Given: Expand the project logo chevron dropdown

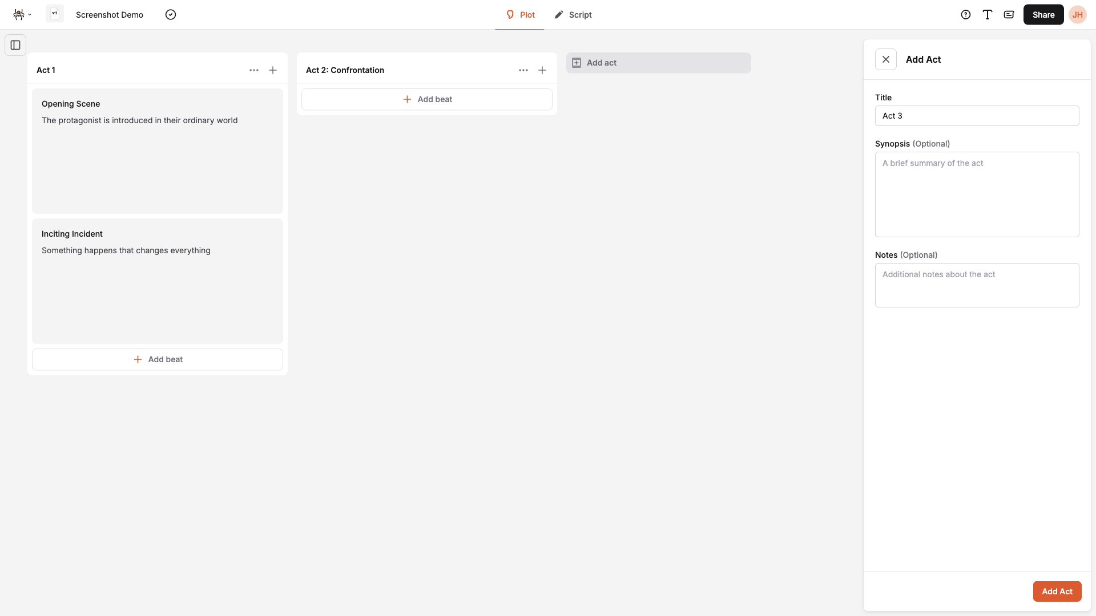Looking at the screenshot, I should [30, 14].
